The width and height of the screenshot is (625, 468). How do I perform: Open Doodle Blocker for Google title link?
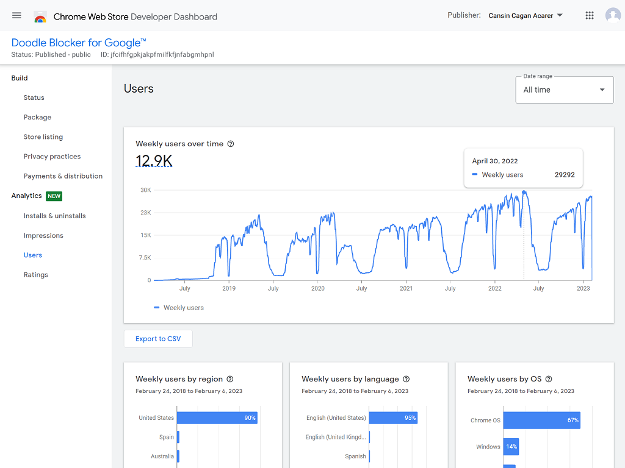point(79,43)
